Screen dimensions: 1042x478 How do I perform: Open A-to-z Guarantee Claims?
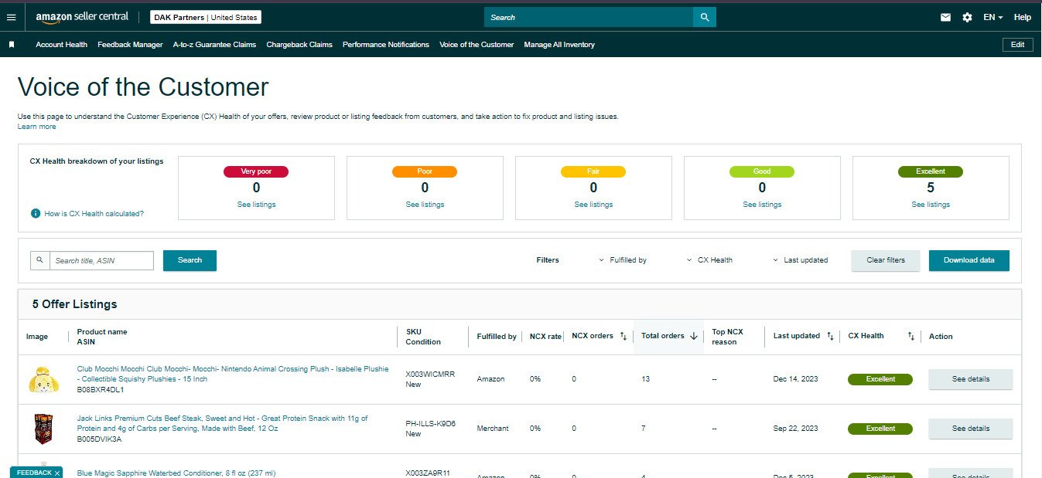214,45
